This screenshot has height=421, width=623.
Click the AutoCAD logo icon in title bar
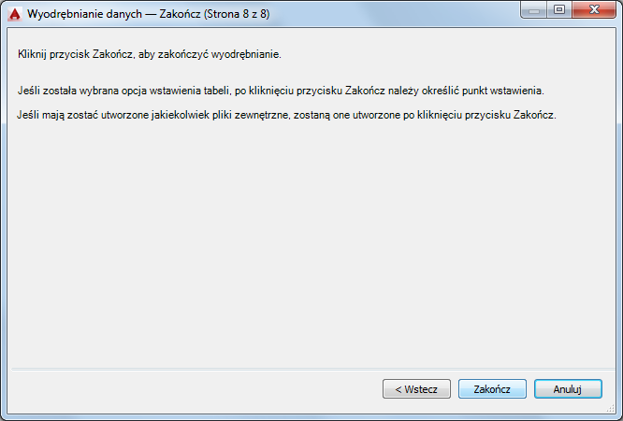pyautogui.click(x=14, y=14)
